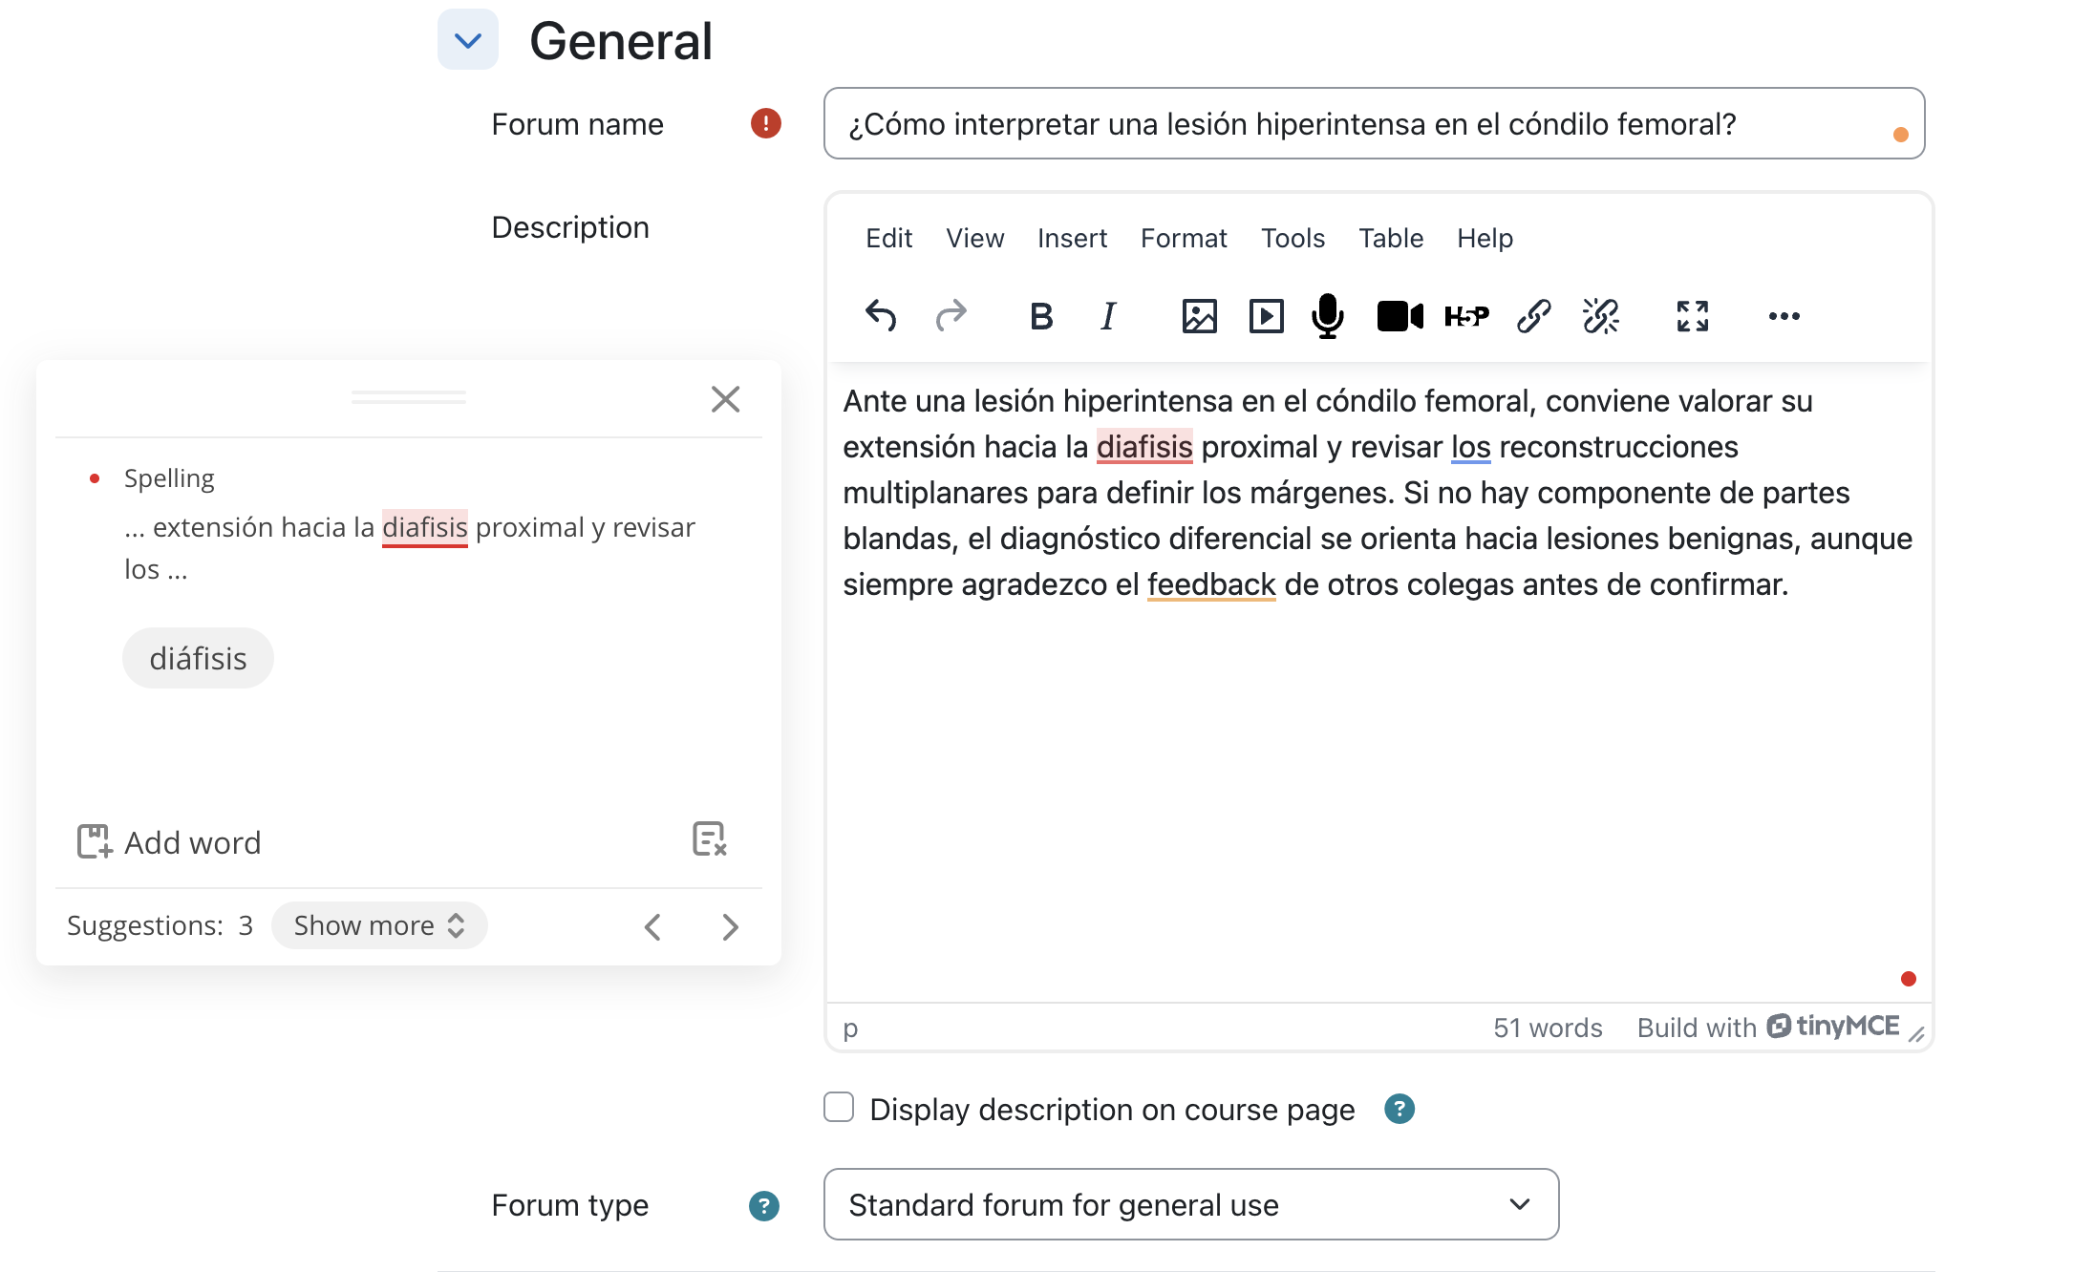Click the orange grammar indicator in Forum name
Viewport: 2094px width, 1272px height.
tap(1901, 135)
